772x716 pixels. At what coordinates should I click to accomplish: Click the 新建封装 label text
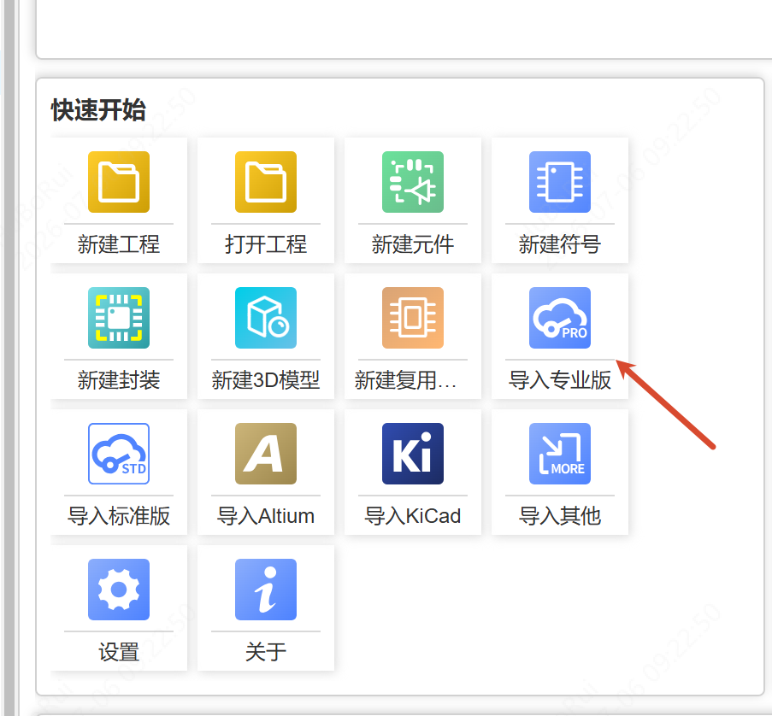[x=119, y=380]
